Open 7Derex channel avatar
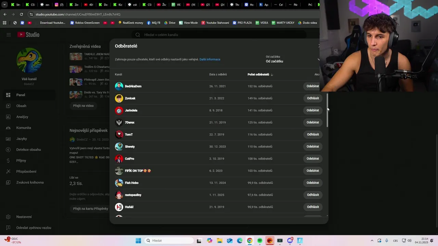Image resolution: width=438 pixels, height=246 pixels. click(x=119, y=122)
